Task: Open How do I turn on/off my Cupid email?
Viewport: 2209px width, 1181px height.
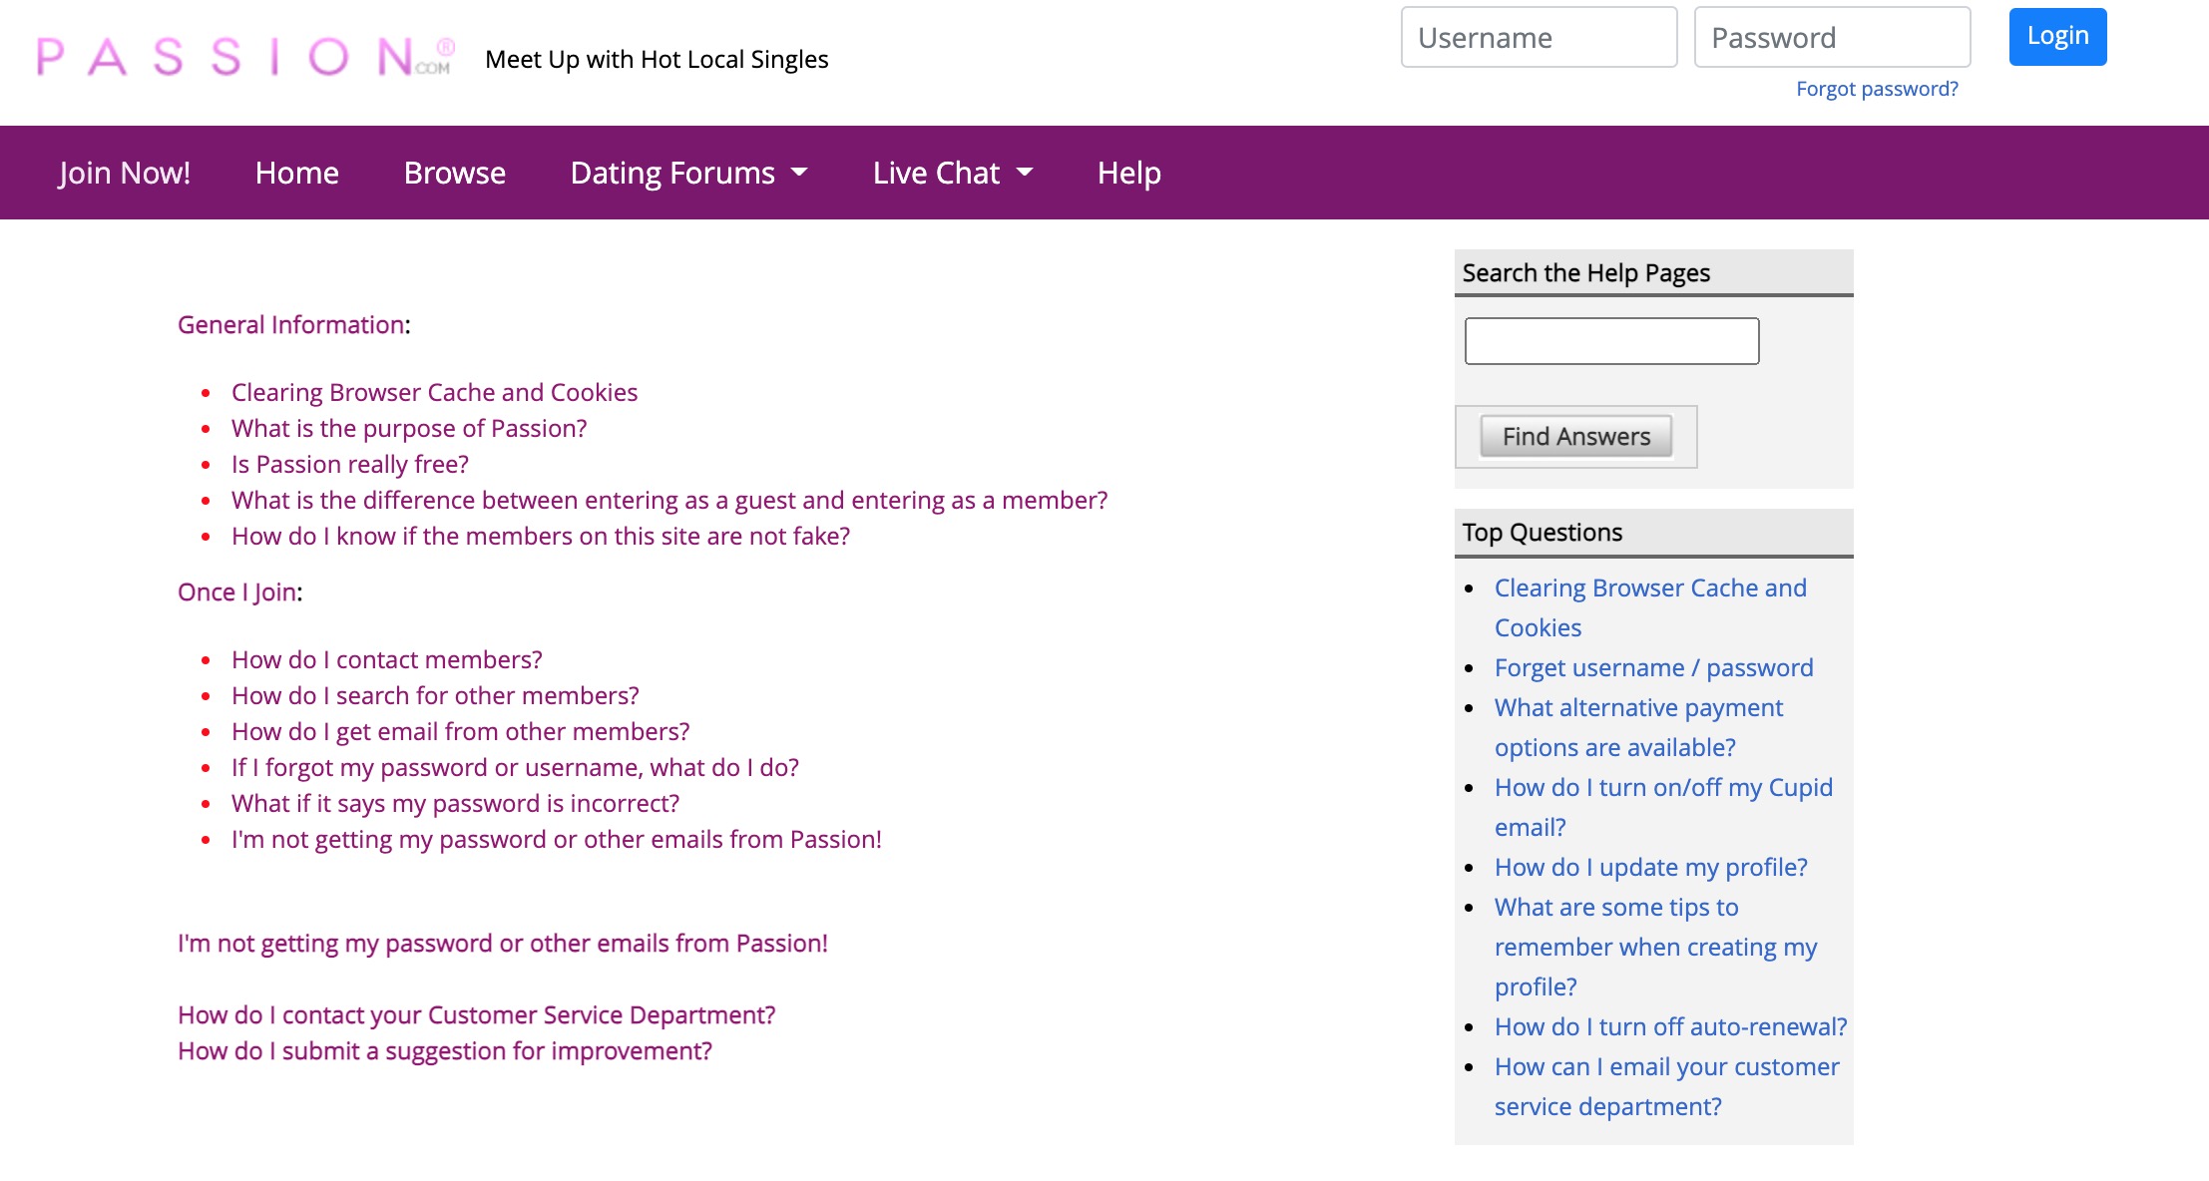Action: click(1663, 807)
